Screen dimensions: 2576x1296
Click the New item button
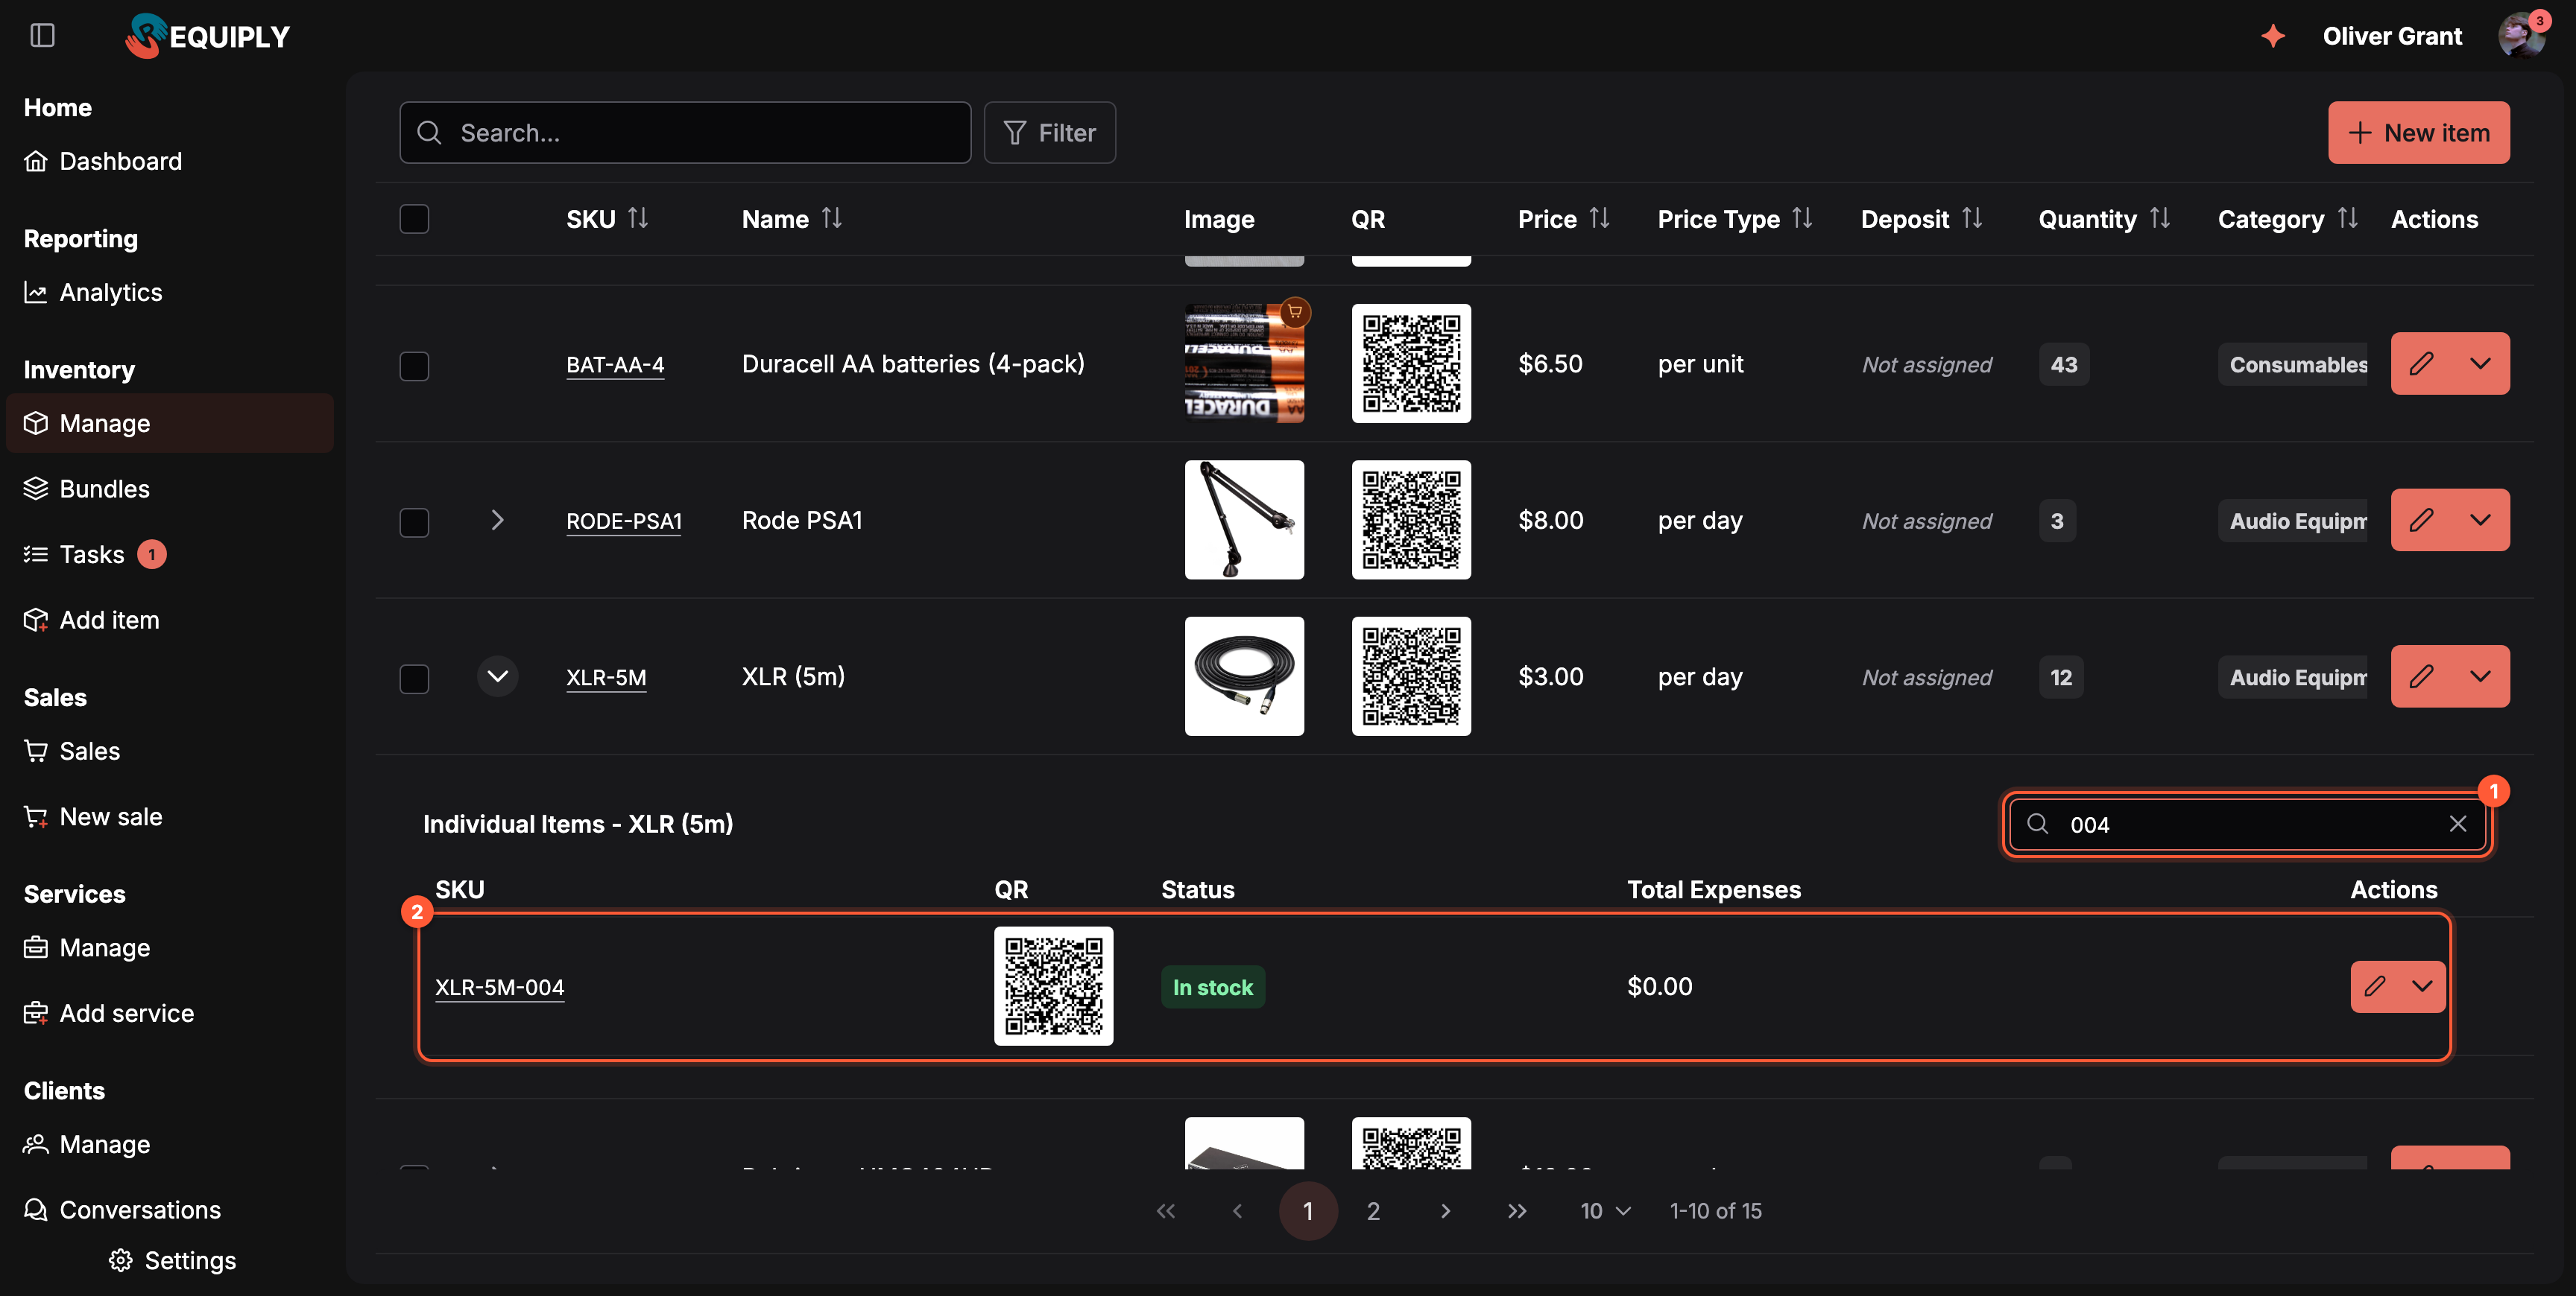(x=2418, y=133)
